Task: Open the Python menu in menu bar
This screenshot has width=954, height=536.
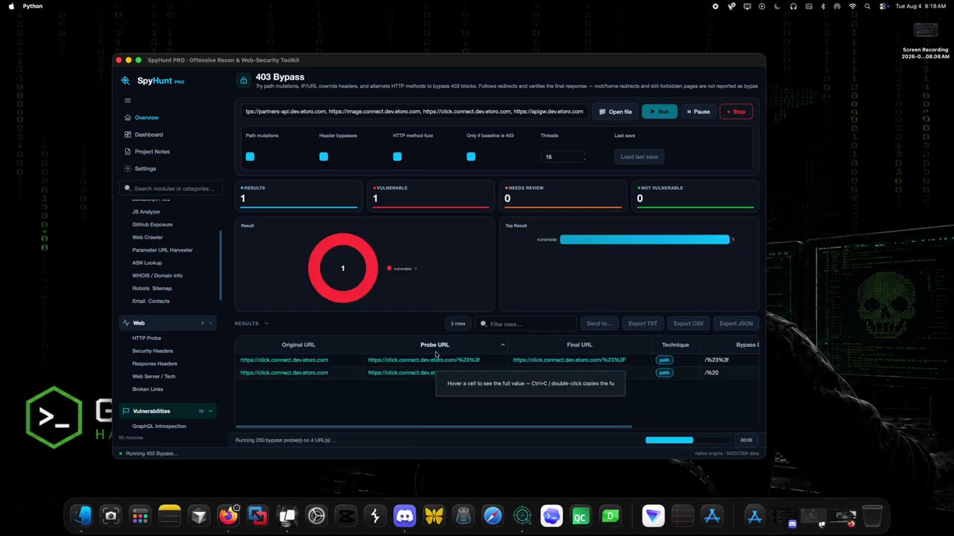Action: 33,6
